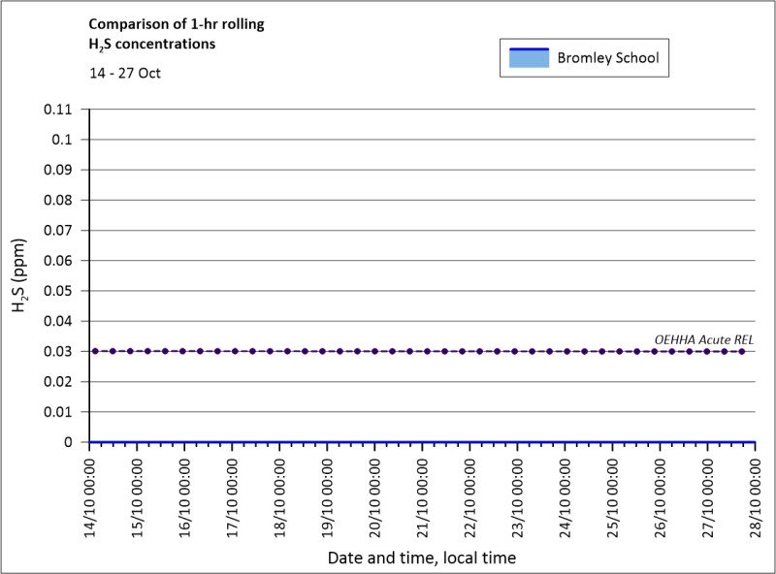Select the 0.1 y-axis tick label
Screen dimensions: 776x574
coord(63,140)
